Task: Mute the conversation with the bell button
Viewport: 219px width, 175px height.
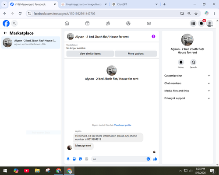Action: [181, 62]
